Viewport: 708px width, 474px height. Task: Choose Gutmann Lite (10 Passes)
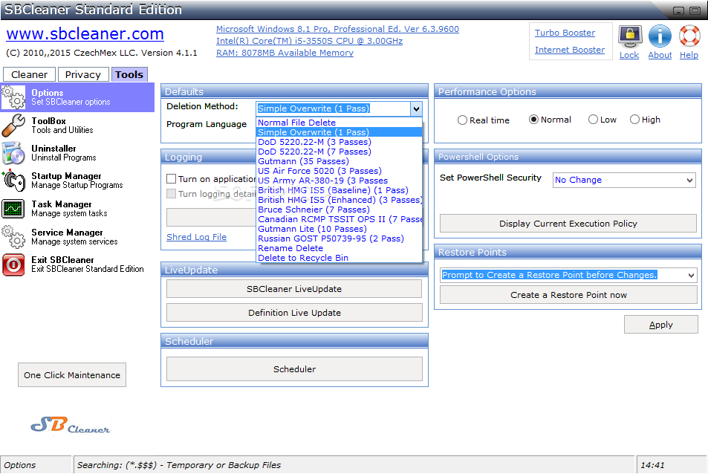click(x=339, y=229)
